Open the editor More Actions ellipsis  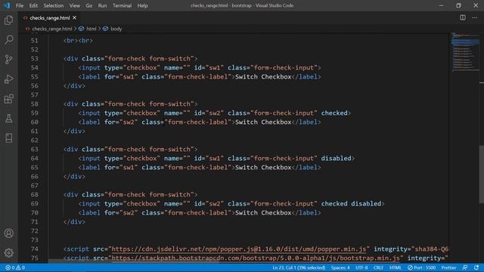[x=475, y=17]
